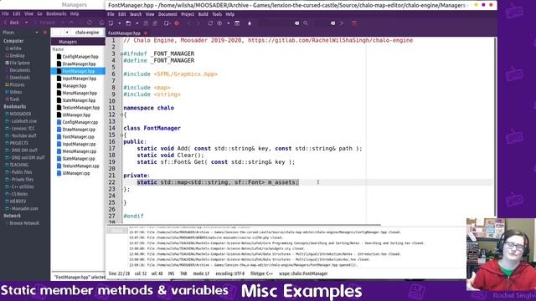Click Back button in file manager
The height and width of the screenshot is (301, 536).
12,23
